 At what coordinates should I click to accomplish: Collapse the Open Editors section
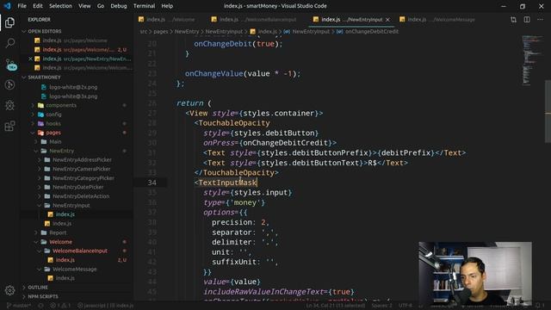44,31
